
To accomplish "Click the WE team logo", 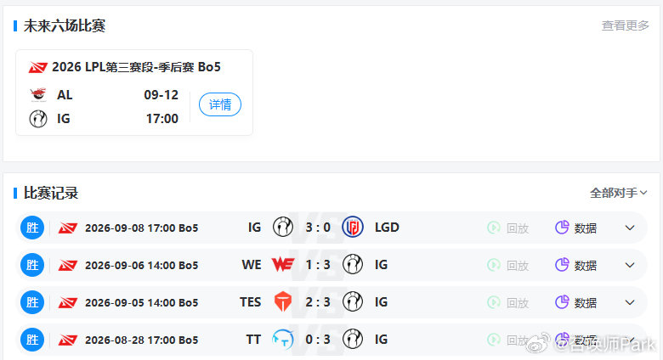I will pyautogui.click(x=283, y=265).
